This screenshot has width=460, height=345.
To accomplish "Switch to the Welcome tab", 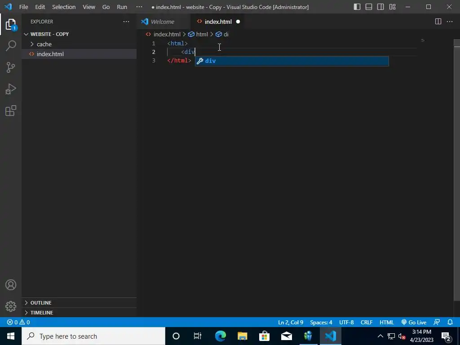I will tap(162, 22).
